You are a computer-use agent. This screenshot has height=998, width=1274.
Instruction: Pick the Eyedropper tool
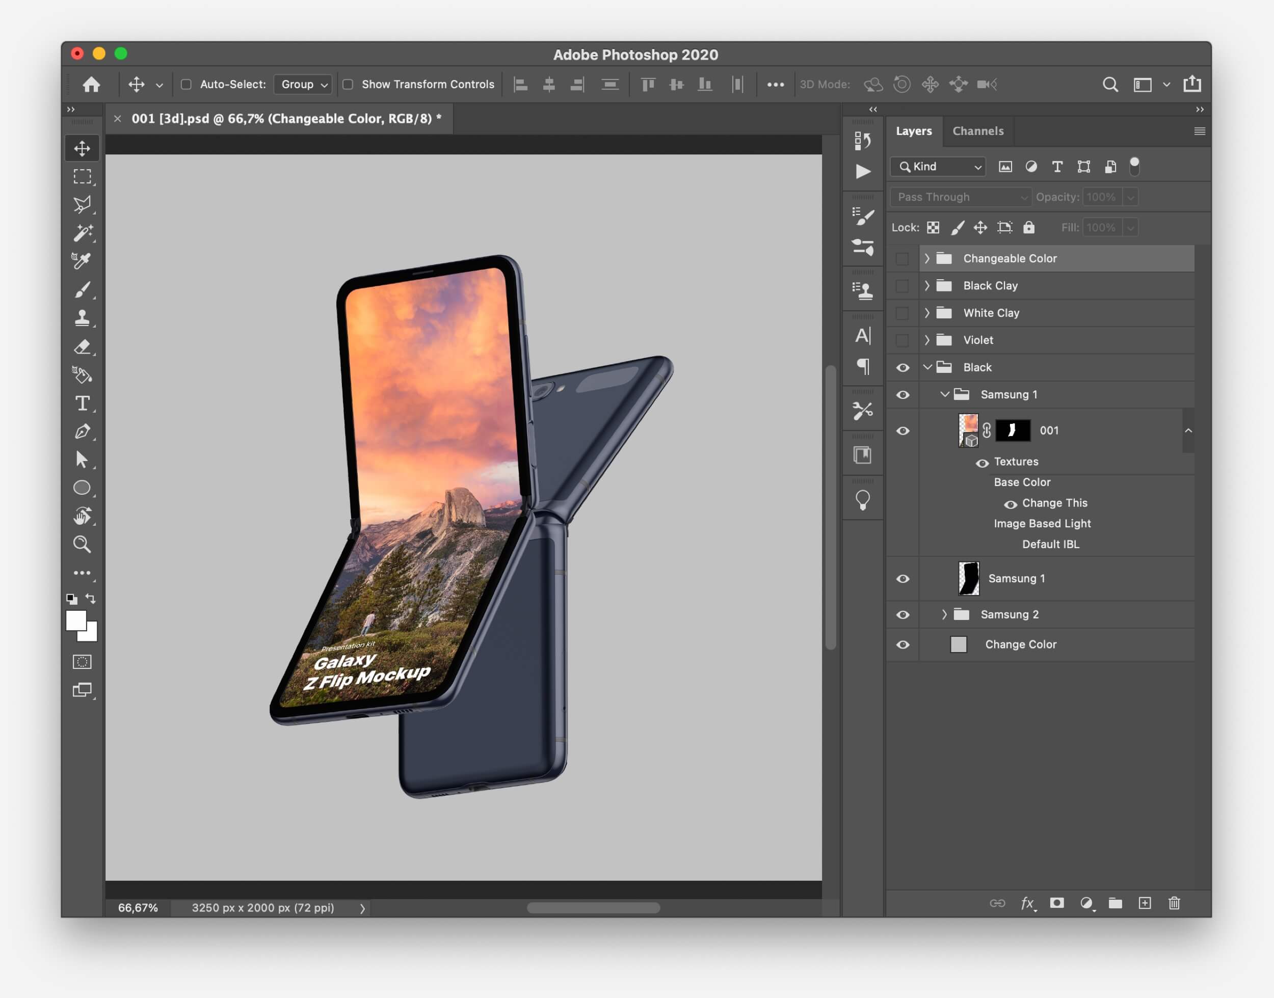(82, 261)
